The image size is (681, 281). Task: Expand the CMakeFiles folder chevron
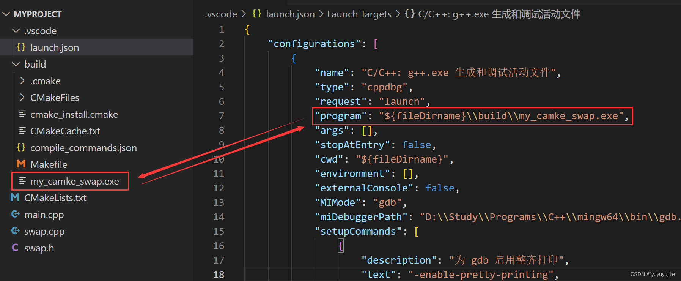click(22, 98)
